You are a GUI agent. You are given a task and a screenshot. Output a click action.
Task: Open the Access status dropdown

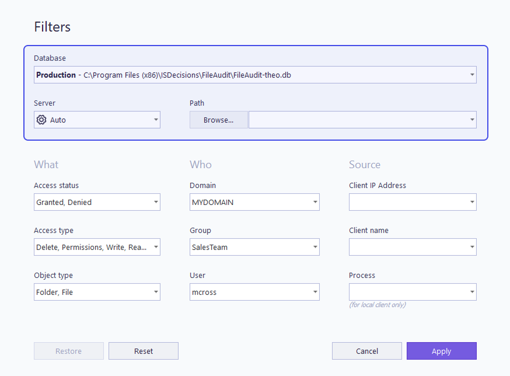click(x=97, y=202)
